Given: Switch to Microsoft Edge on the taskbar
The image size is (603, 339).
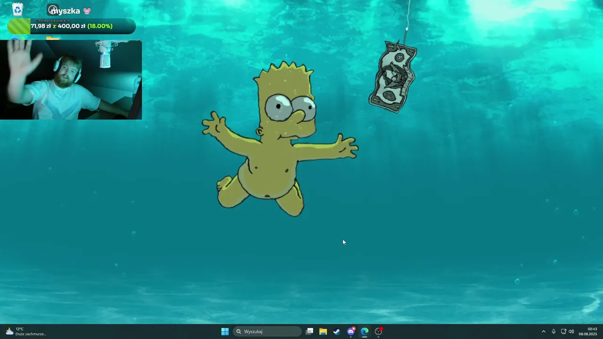Looking at the screenshot, I should (x=365, y=331).
